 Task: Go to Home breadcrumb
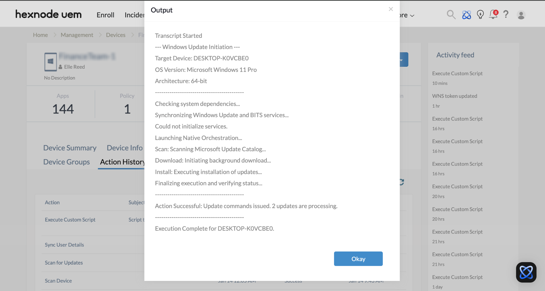(x=40, y=35)
